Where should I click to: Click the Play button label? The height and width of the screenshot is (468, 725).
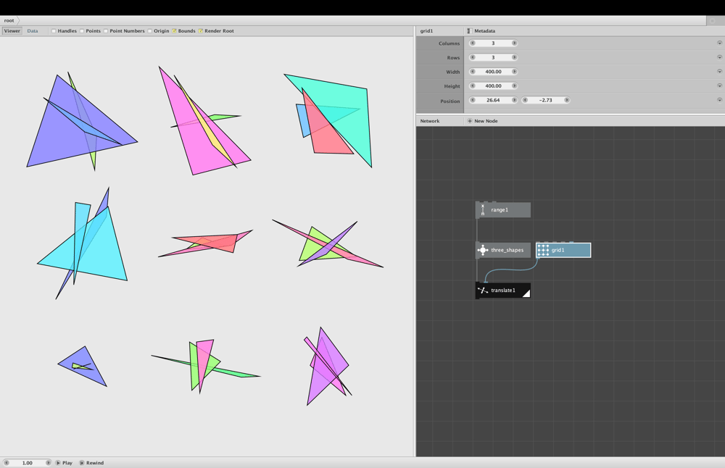[x=67, y=463]
